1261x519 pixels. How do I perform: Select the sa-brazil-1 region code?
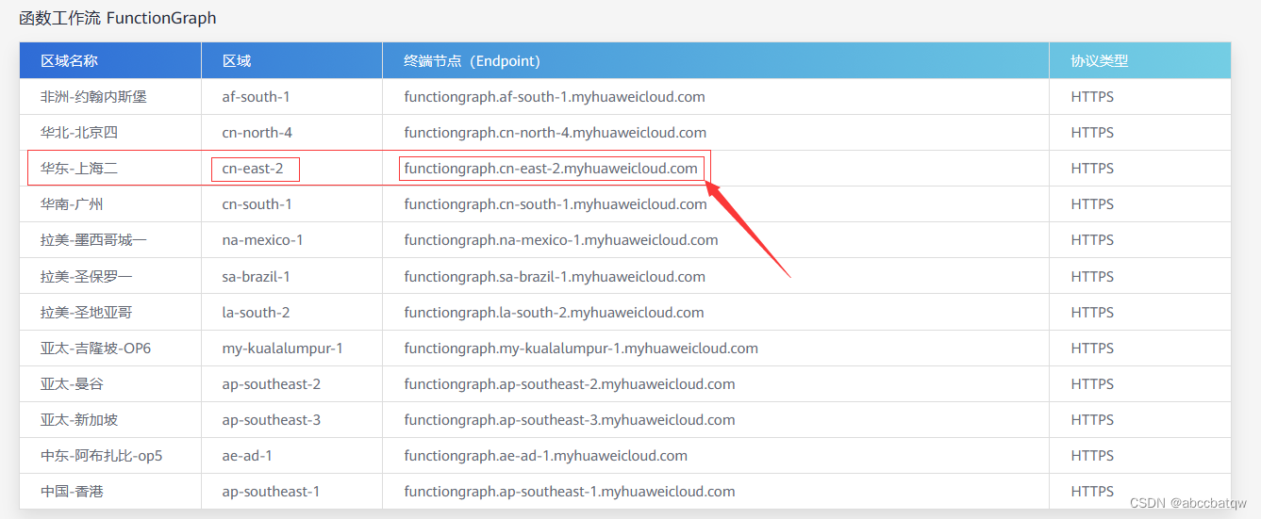(257, 277)
